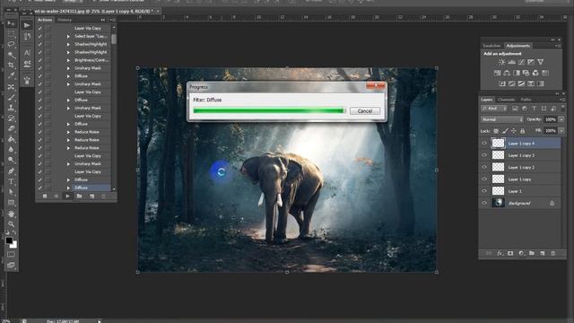Add a Brightness/Contrast adjustment sun icon
Screen dimensions: 574x323
coord(502,62)
